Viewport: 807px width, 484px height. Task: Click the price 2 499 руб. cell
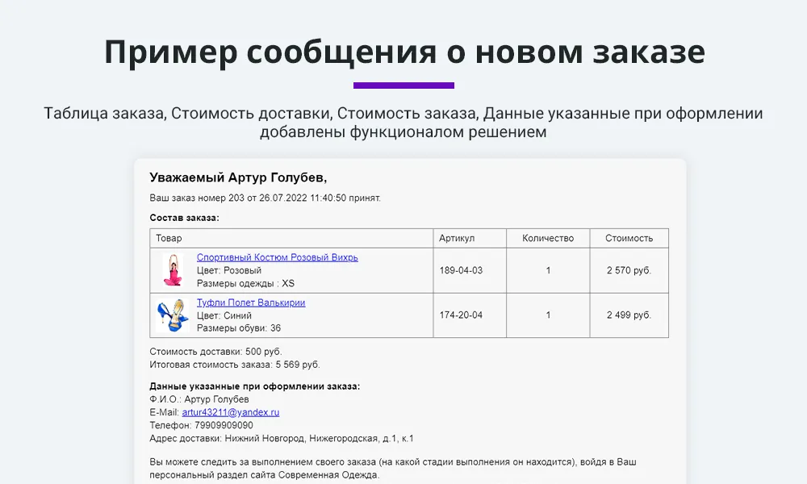(x=629, y=315)
